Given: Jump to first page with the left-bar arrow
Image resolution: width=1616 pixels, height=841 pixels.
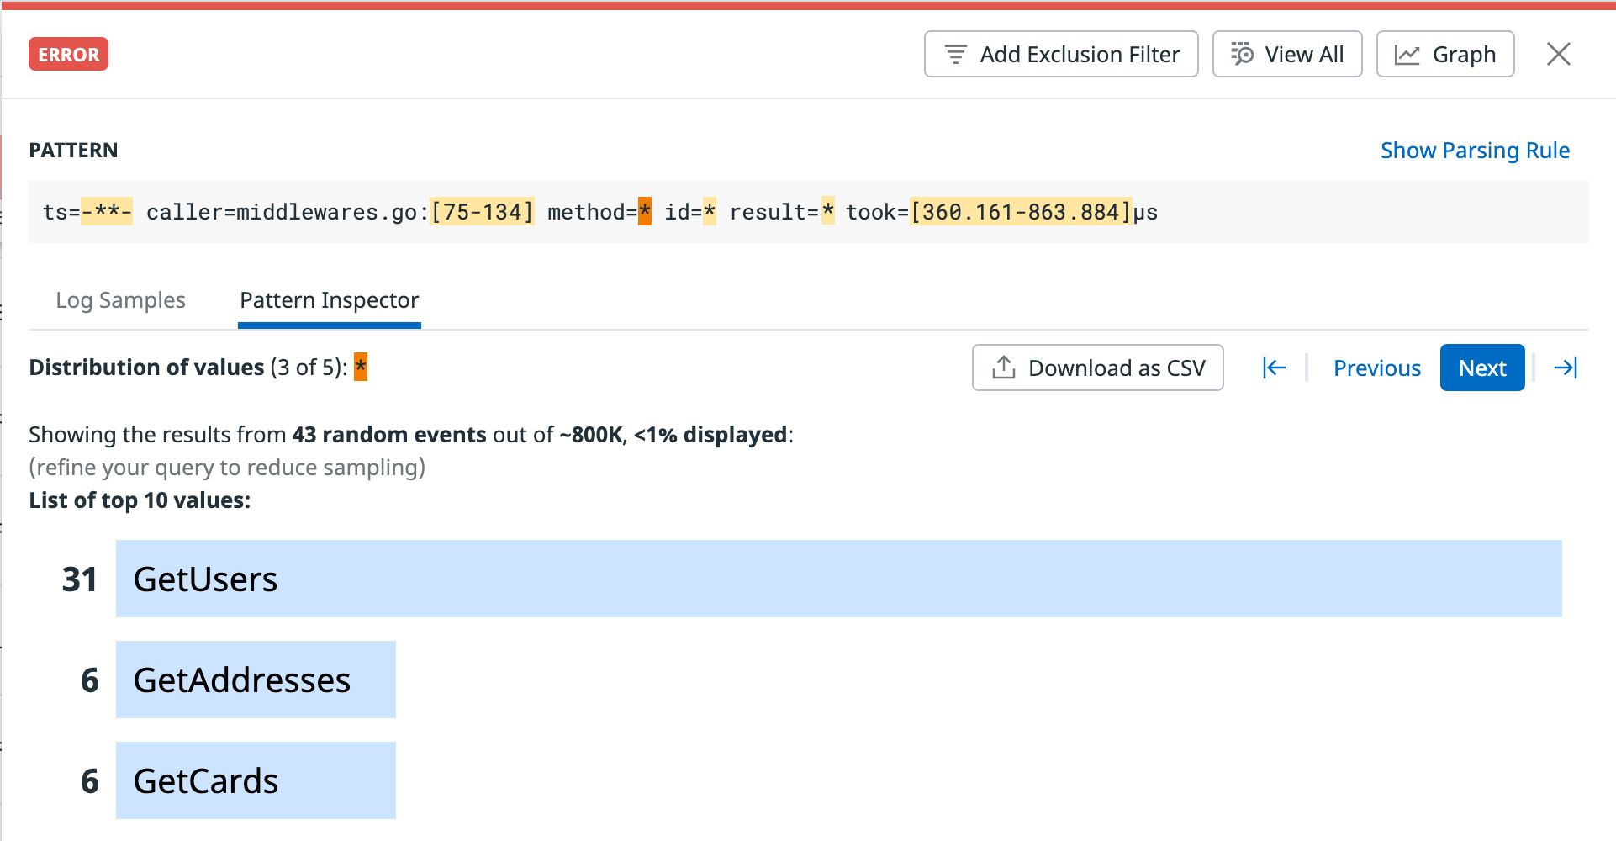Looking at the screenshot, I should 1274,368.
